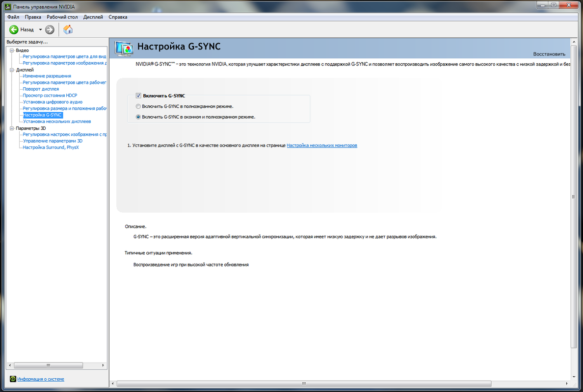Collapse the Параметры 3D tree node
Screen dimensions: 583x392
pos(12,128)
